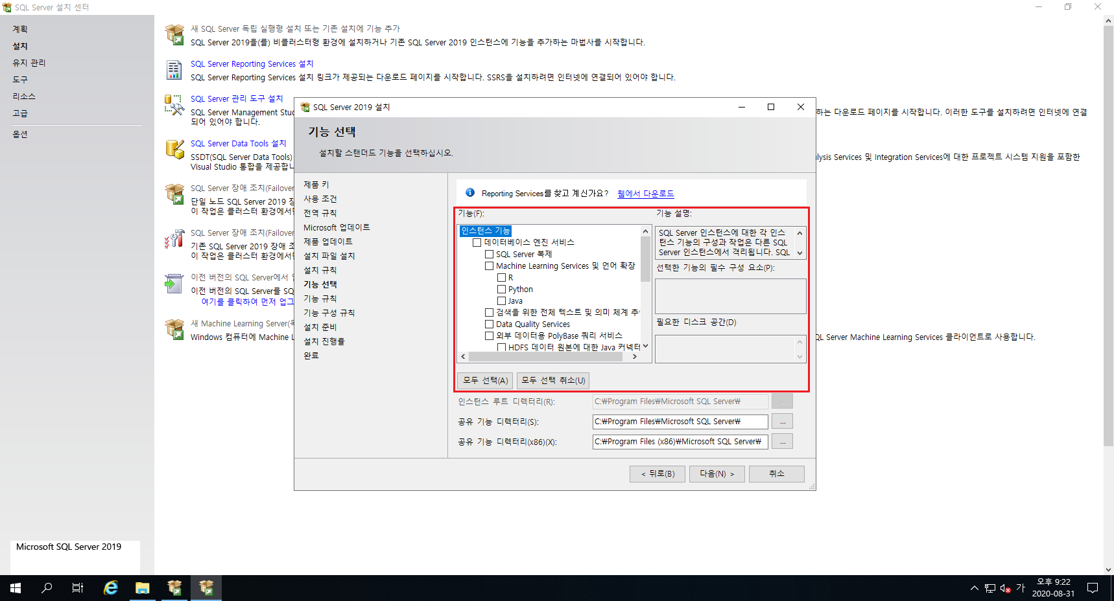Click the 취소 button in setup wizard
The width and height of the screenshot is (1114, 601).
click(777, 474)
